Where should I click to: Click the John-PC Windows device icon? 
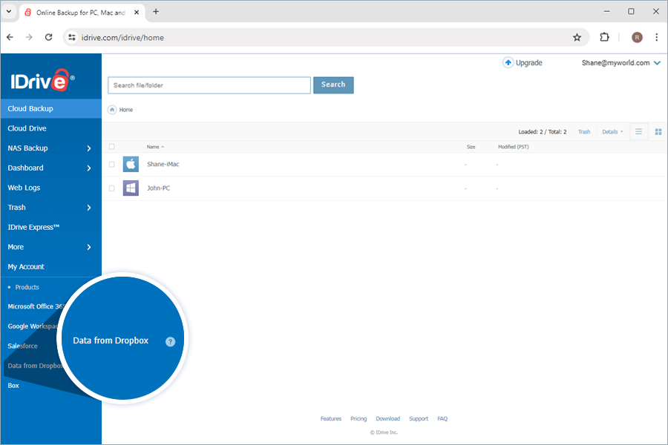tap(131, 188)
